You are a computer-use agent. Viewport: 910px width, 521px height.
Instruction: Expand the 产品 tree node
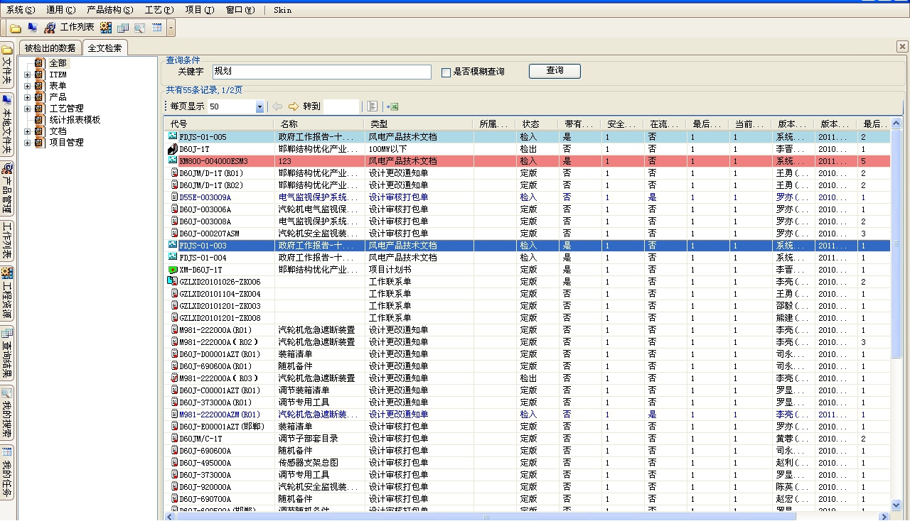click(28, 97)
